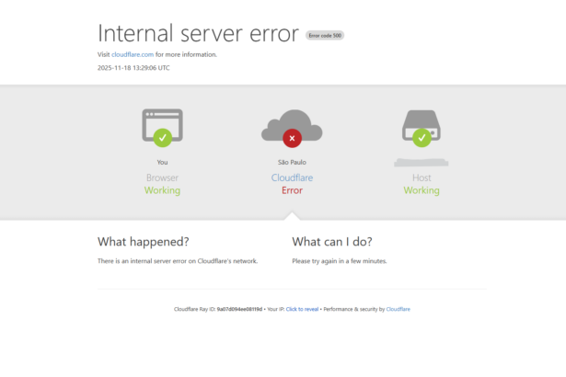
Task: Click the 'Click to reveal' IP link
Action: (302, 309)
